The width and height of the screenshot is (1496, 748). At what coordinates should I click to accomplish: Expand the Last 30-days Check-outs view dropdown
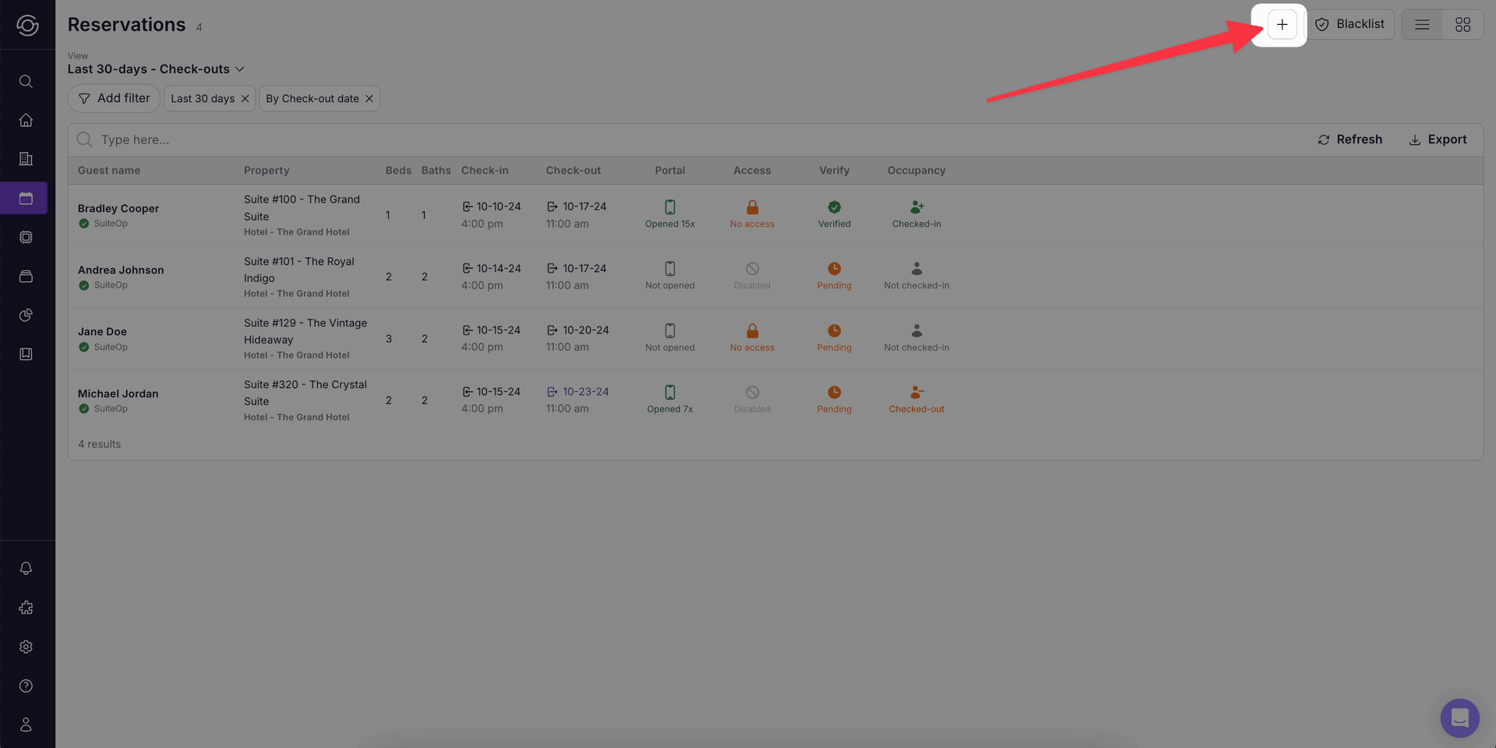pyautogui.click(x=157, y=69)
